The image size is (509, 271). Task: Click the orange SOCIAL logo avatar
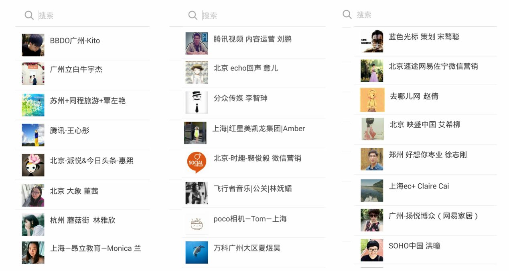click(197, 163)
